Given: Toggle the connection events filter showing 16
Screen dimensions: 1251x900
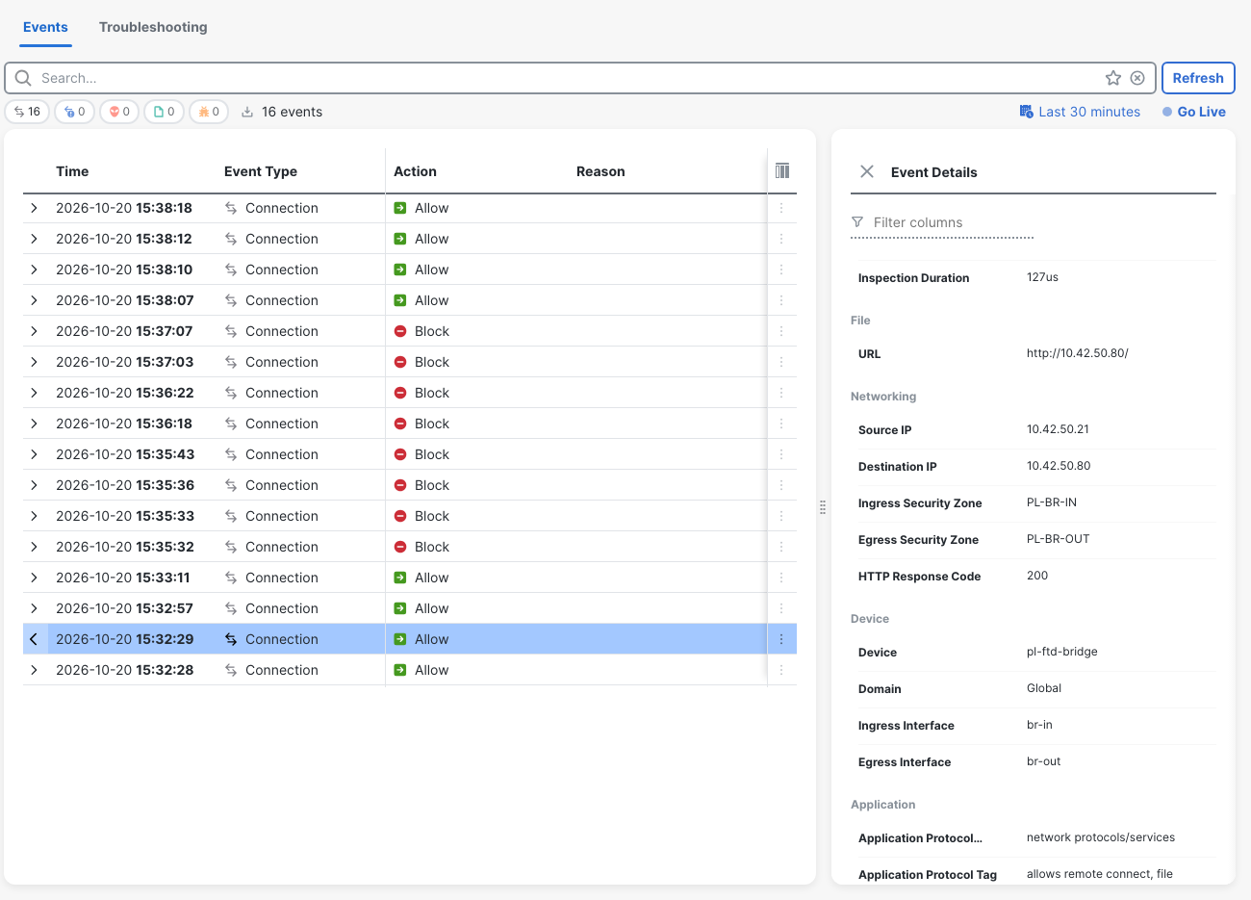Looking at the screenshot, I should click(27, 112).
